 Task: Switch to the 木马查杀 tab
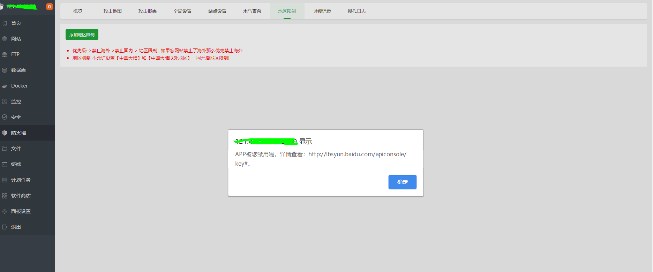point(252,11)
